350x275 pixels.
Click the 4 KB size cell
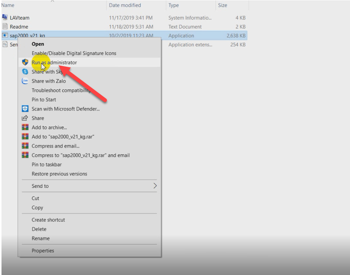tap(240, 18)
